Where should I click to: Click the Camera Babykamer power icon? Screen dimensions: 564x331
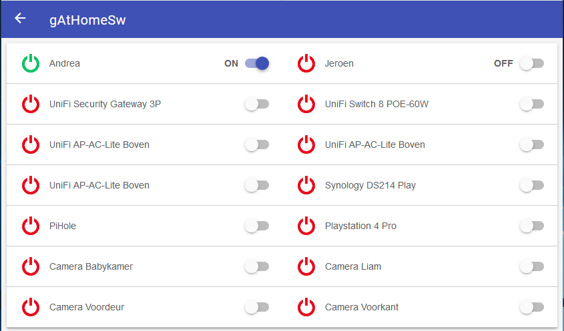[31, 267]
